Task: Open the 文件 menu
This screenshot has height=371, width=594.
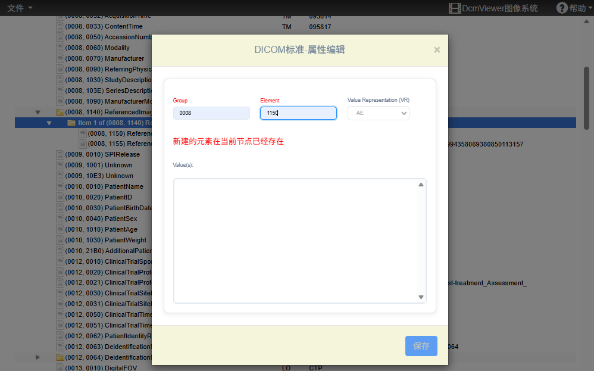Action: 20,8
